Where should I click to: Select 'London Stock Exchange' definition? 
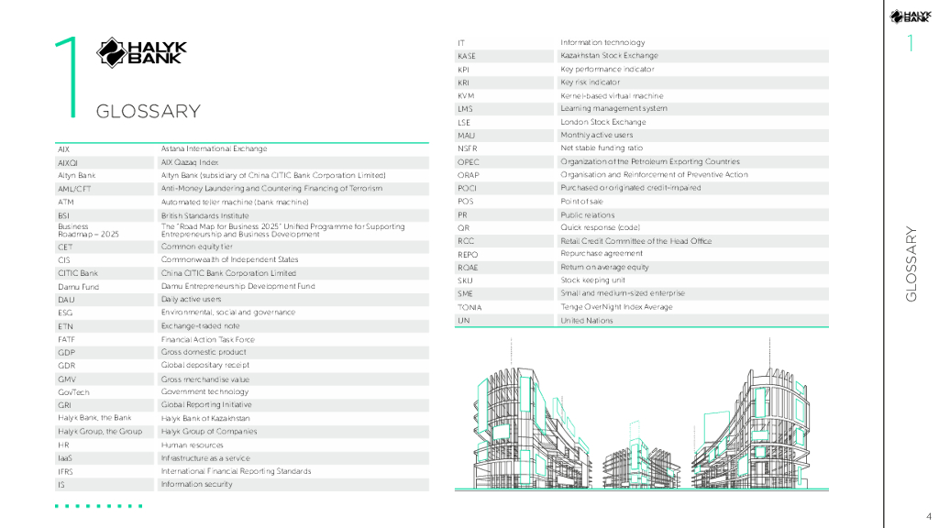point(603,122)
